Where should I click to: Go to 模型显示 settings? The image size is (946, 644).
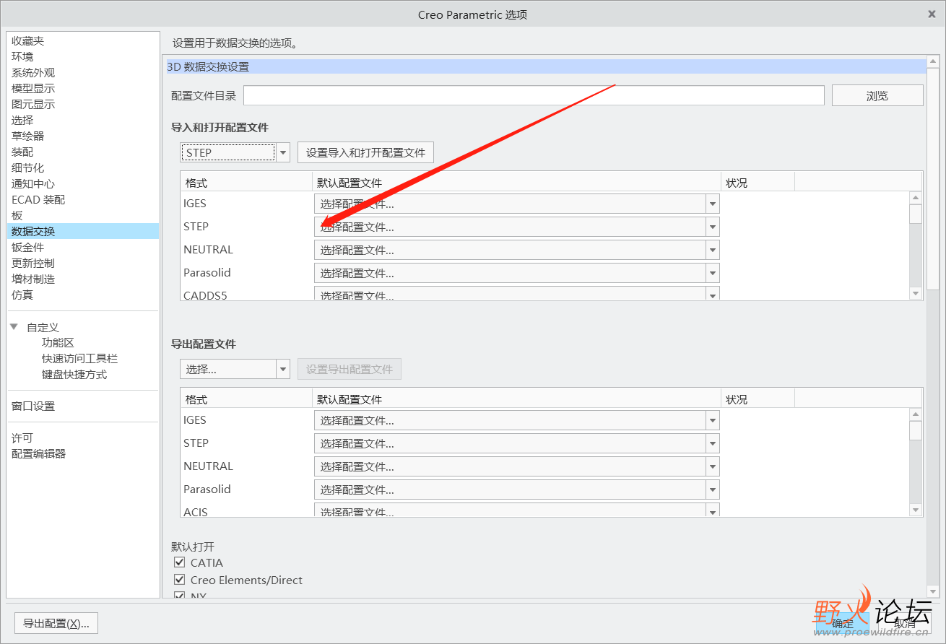point(33,89)
